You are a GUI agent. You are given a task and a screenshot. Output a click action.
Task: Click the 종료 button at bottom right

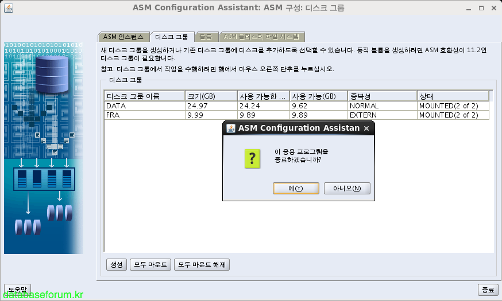[487, 290]
